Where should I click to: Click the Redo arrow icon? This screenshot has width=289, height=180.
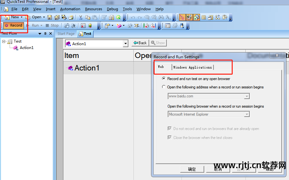(x=140, y=17)
